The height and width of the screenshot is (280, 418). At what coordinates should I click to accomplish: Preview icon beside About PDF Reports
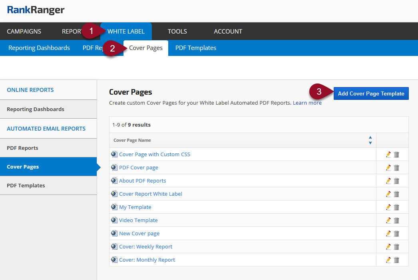coord(114,181)
